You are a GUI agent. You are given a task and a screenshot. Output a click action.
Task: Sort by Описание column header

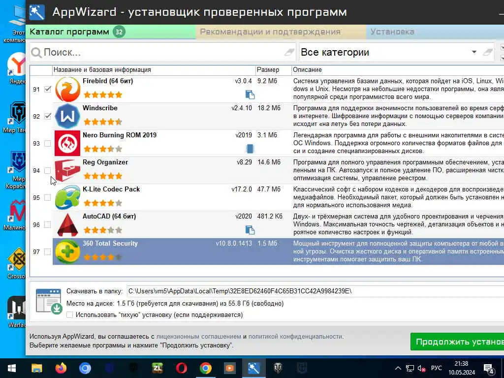[398, 70]
